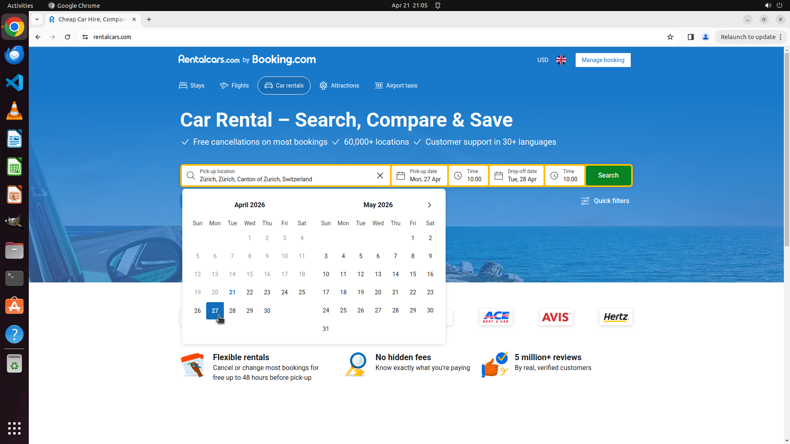View site information icon in address bar

coord(85,37)
